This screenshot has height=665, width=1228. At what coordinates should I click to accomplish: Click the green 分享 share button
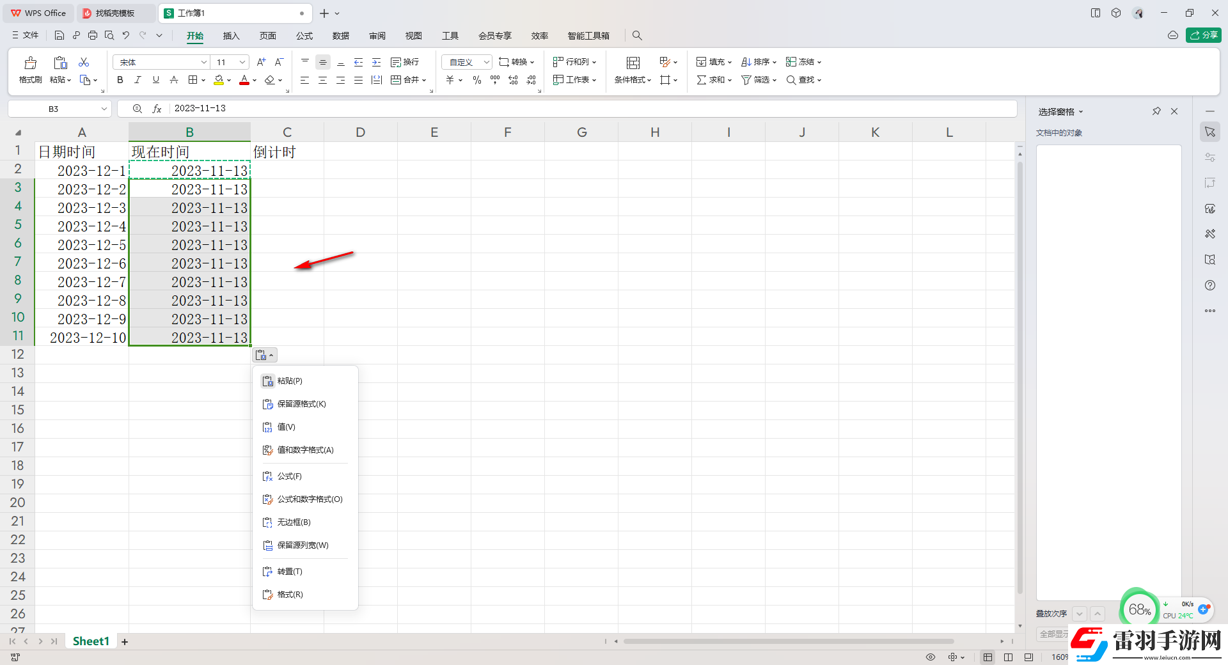tap(1203, 35)
